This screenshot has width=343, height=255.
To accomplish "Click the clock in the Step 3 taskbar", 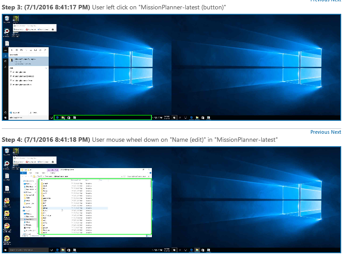I will [167, 117].
